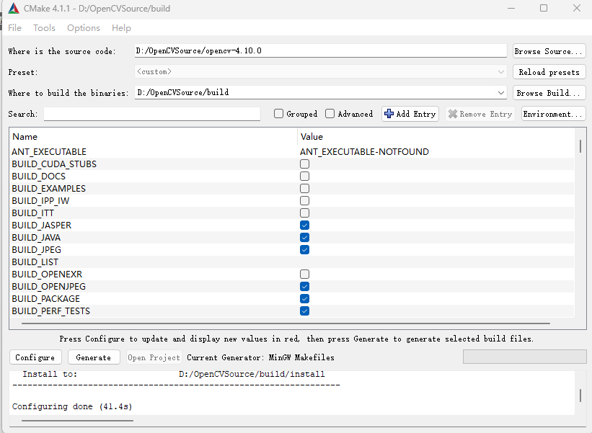
Task: Uncheck BUILD_OPENJPEG checkbox
Action: tap(305, 286)
